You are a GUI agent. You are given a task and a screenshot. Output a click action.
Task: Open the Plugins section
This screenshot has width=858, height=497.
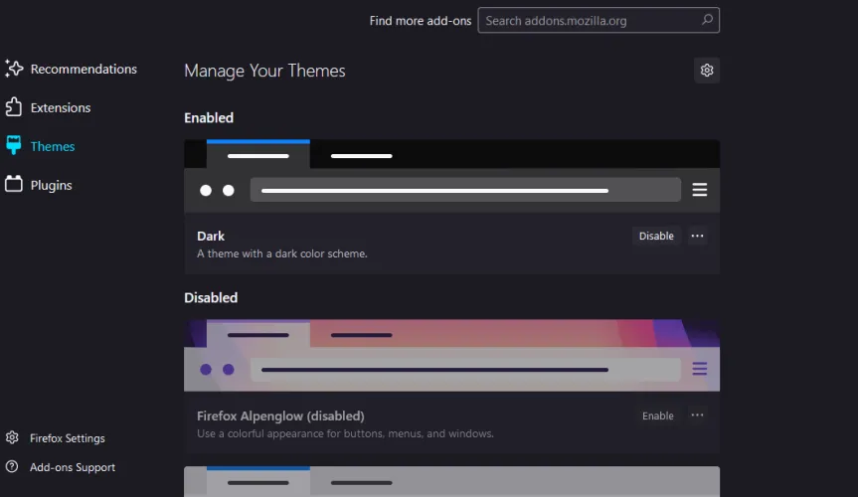pos(51,185)
